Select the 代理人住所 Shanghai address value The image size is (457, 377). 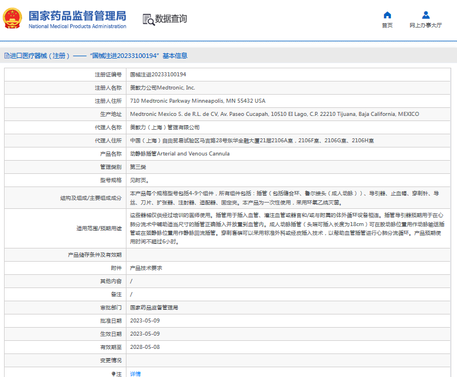point(252,141)
